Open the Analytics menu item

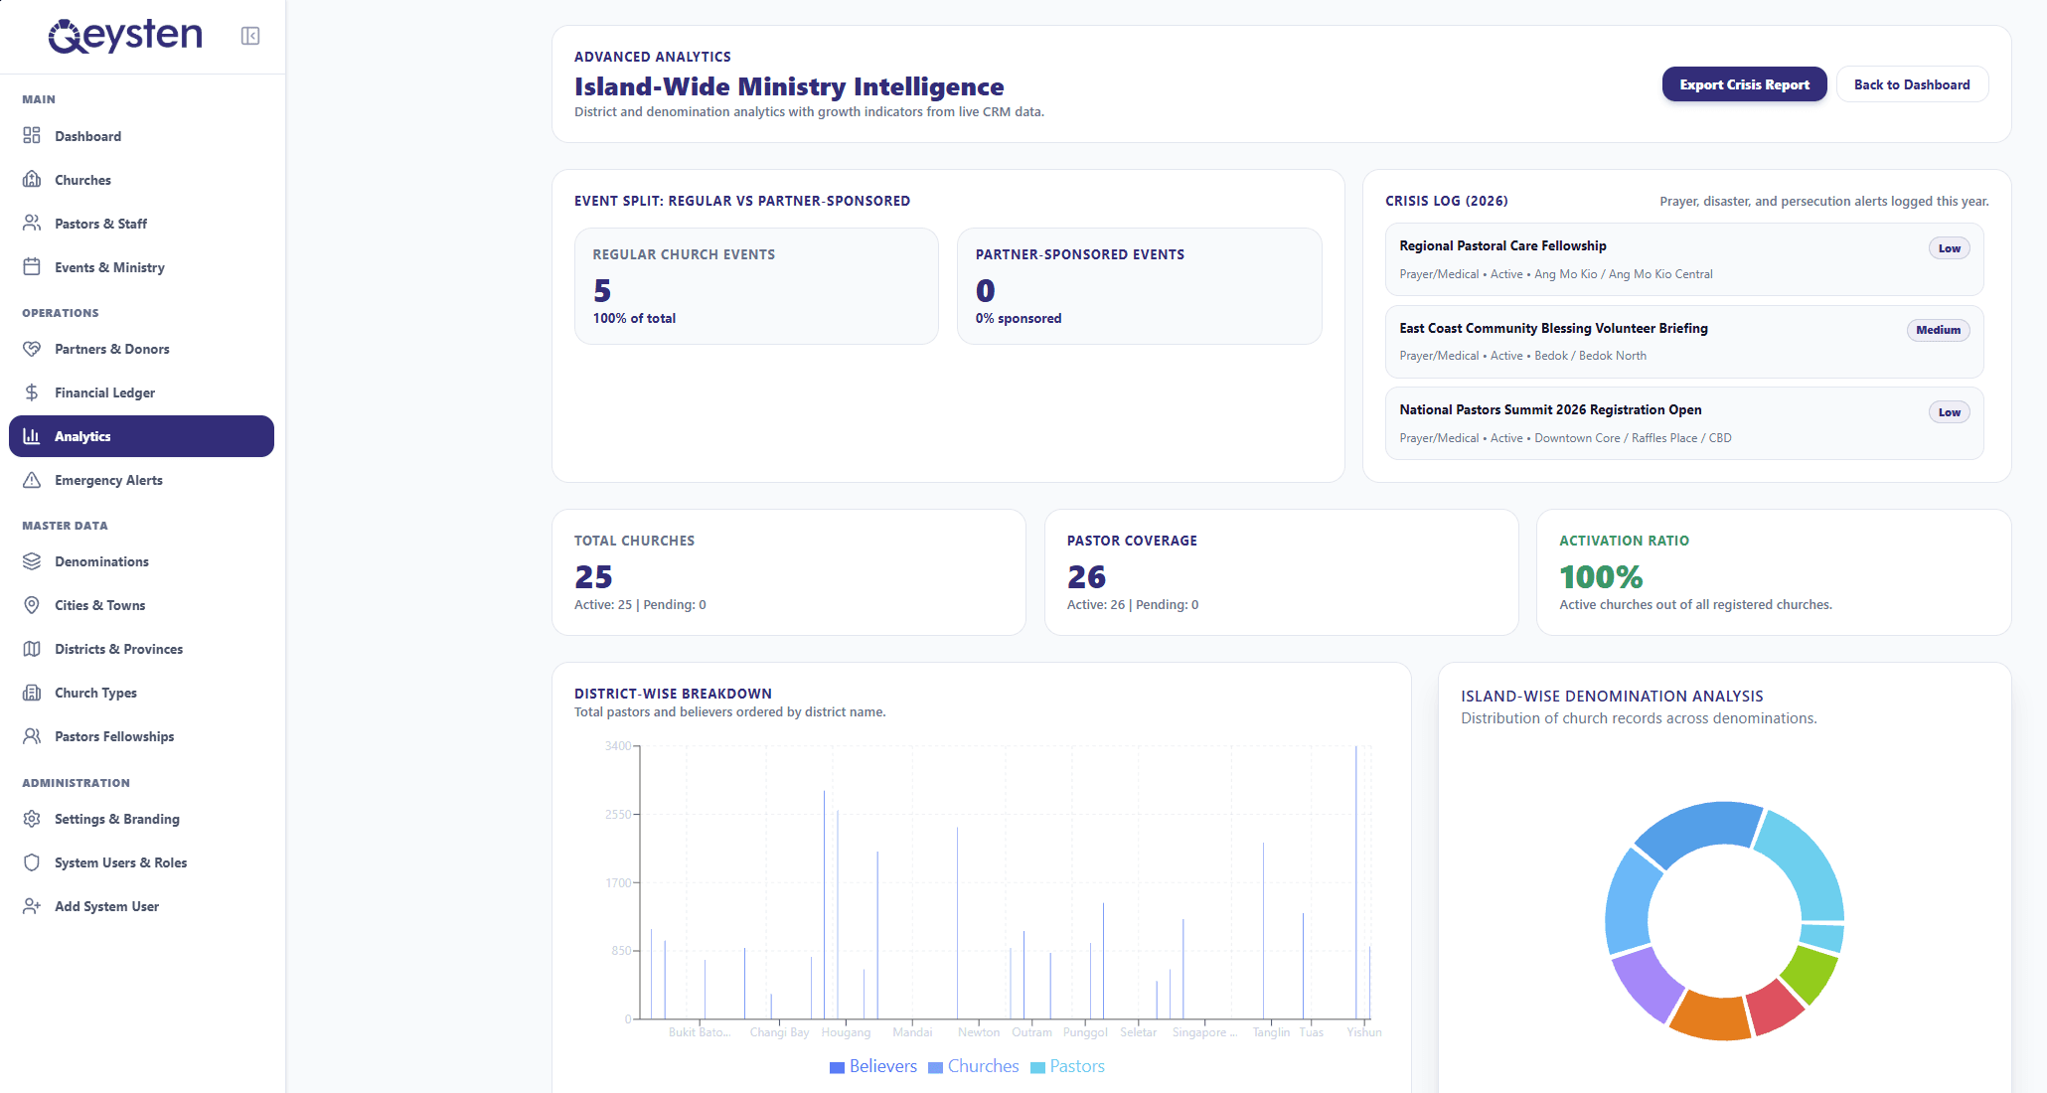pos(141,436)
